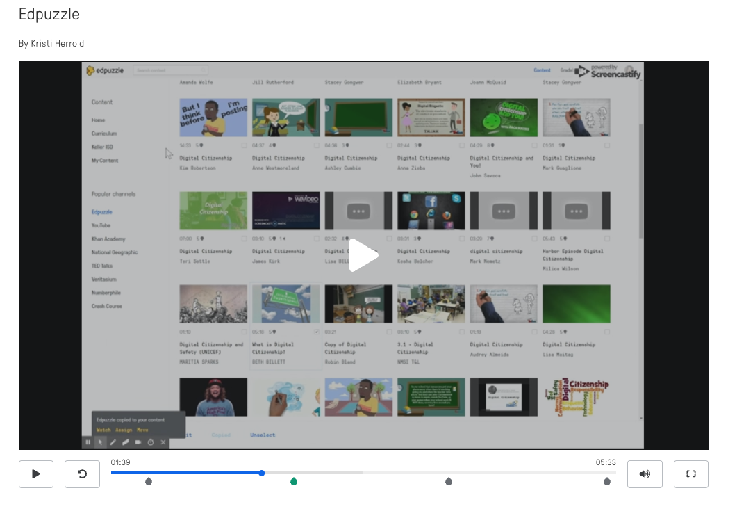This screenshot has width=737, height=509.
Task: Select the green question marker on the timeline
Action: click(294, 481)
